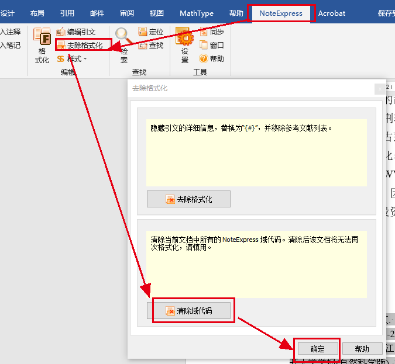Click the 清除域代码 button
This screenshot has width=395, height=364.
click(188, 311)
